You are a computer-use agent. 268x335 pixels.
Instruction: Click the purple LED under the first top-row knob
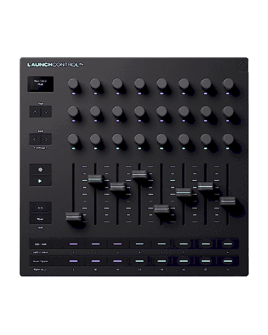click(x=73, y=93)
